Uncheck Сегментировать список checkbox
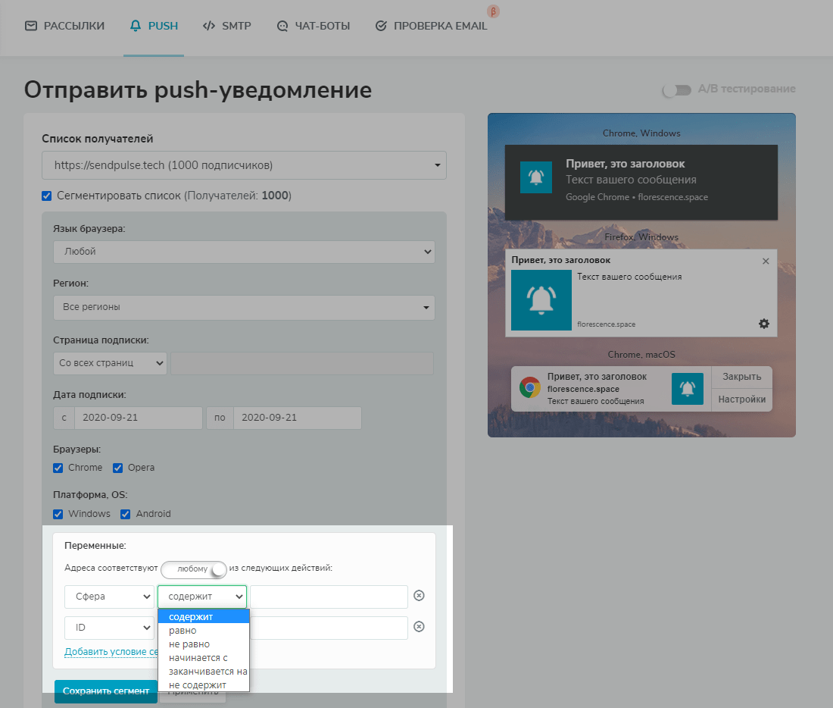 point(47,196)
